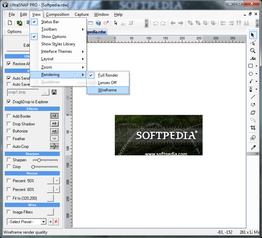Toggle the Auto Send checkbox
Viewport: 262px width, 238px height.
(9, 78)
